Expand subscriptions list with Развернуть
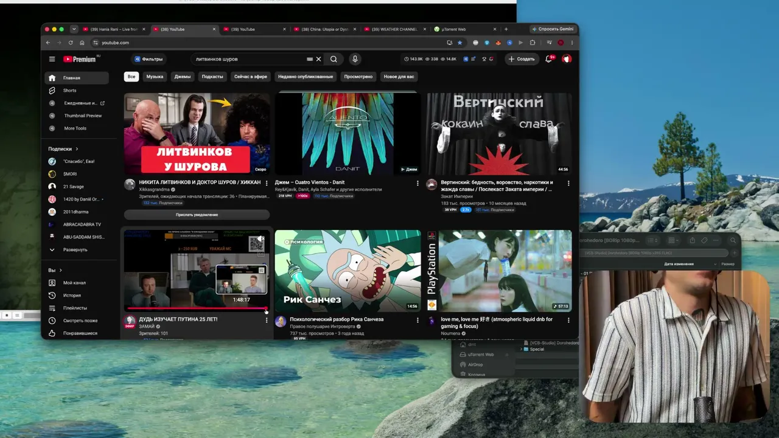The image size is (779, 438). (x=77, y=250)
